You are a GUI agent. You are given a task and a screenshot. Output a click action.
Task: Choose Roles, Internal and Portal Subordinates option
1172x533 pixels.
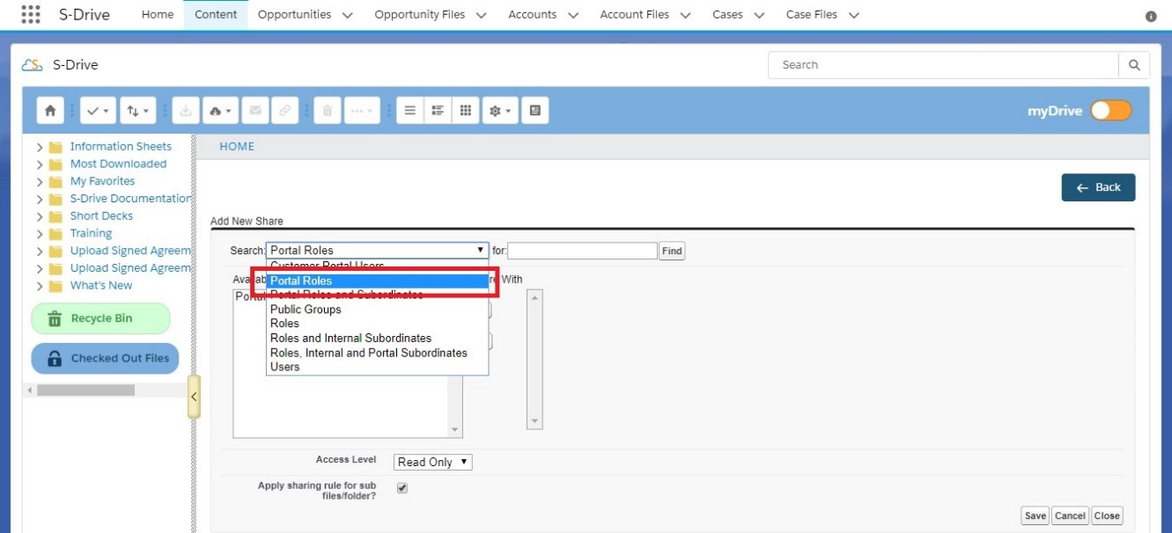point(378,353)
